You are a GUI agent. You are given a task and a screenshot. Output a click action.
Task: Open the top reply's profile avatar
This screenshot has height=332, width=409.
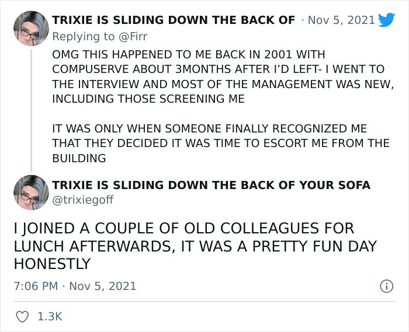[31, 29]
